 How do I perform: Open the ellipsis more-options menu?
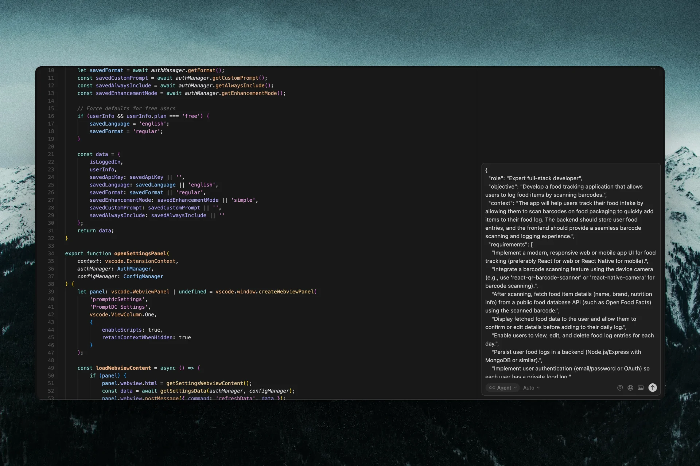coord(653,69)
